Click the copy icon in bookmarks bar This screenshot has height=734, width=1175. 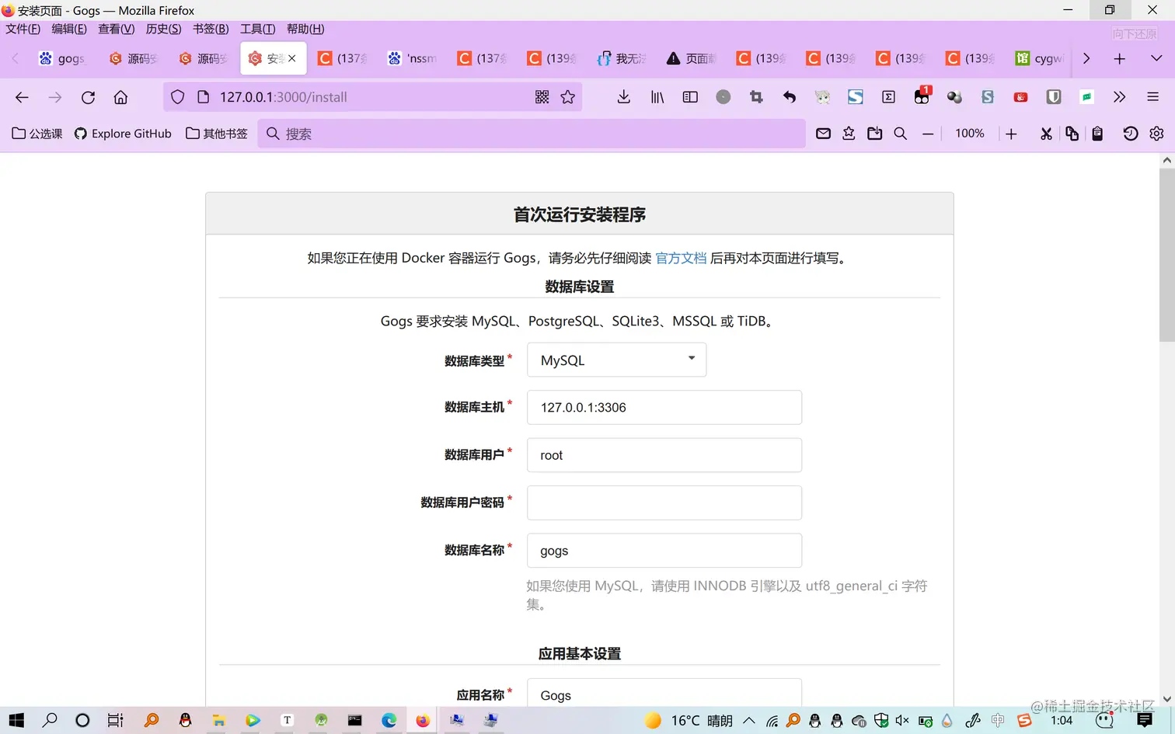point(1072,134)
